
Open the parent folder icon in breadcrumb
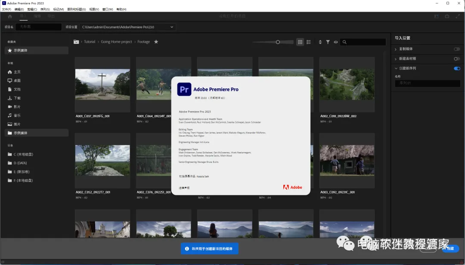[x=76, y=42]
